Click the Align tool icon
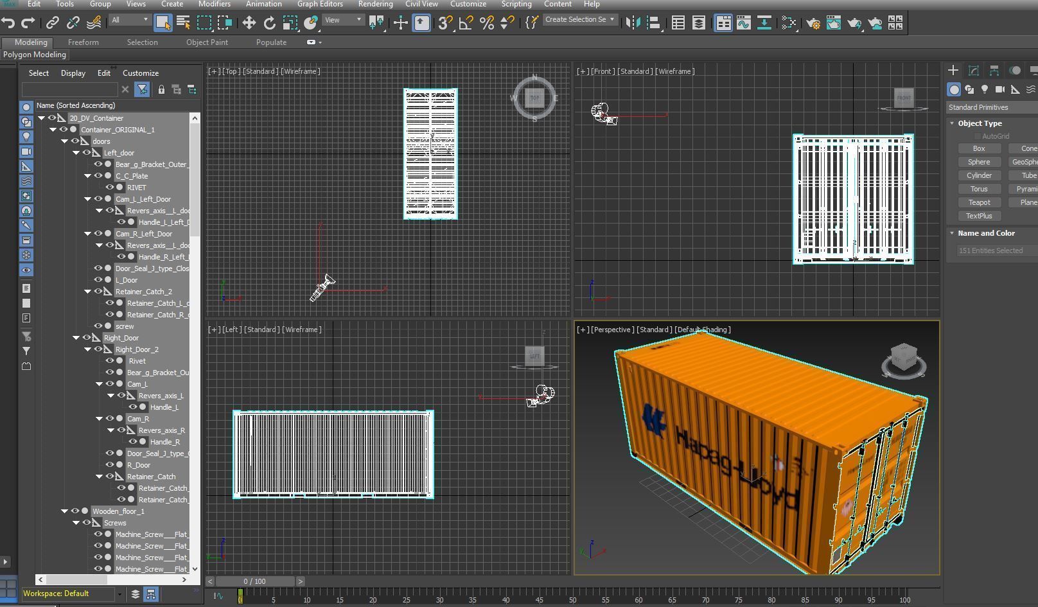Viewport: 1038px width, 607px height. click(653, 23)
